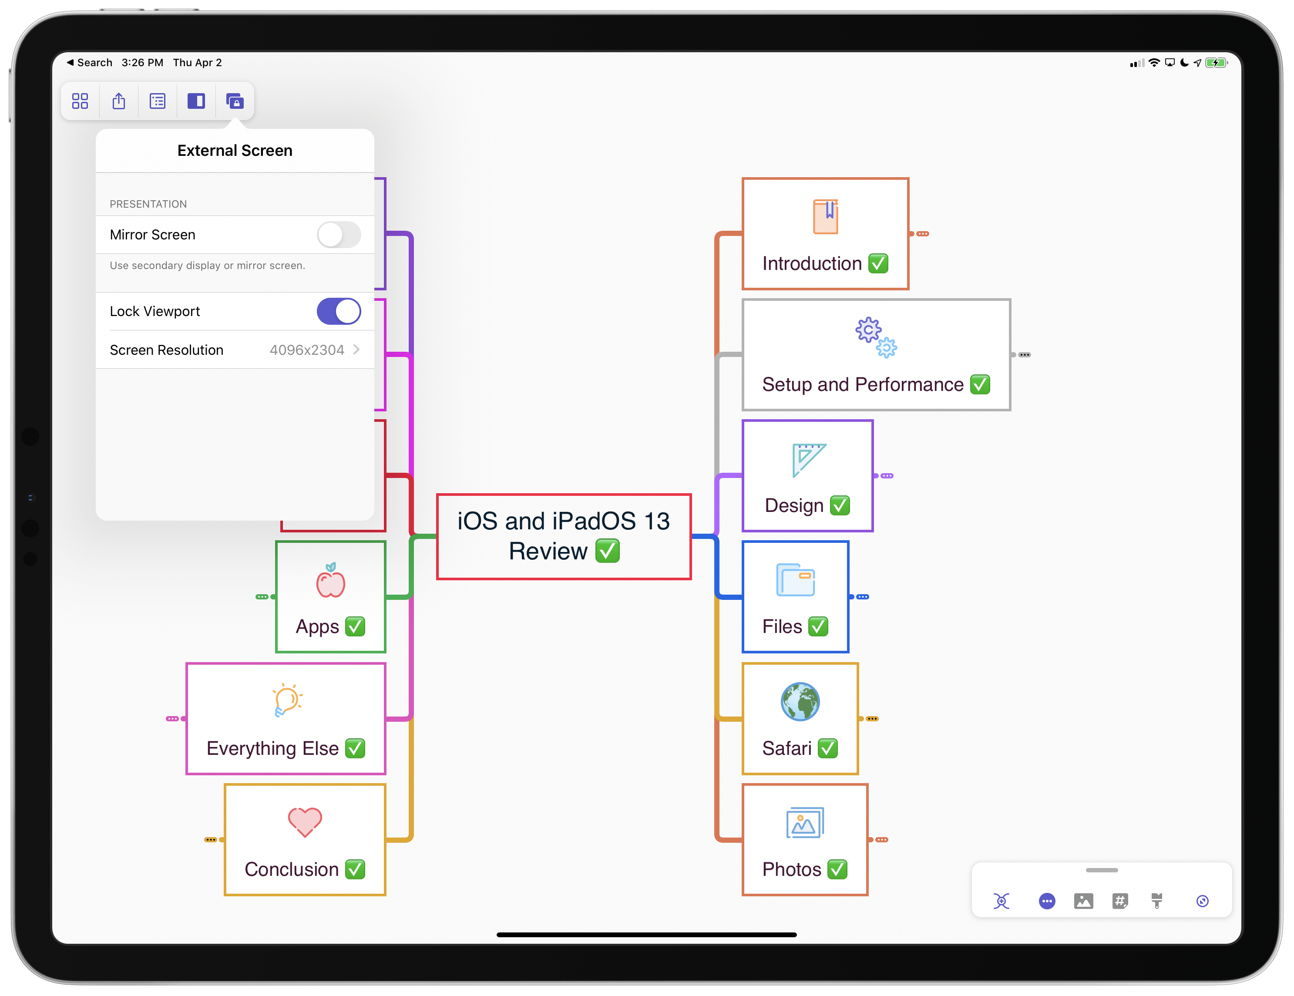Expand the Apps node branch
Screen dimensions: 1294x996
coord(262,597)
